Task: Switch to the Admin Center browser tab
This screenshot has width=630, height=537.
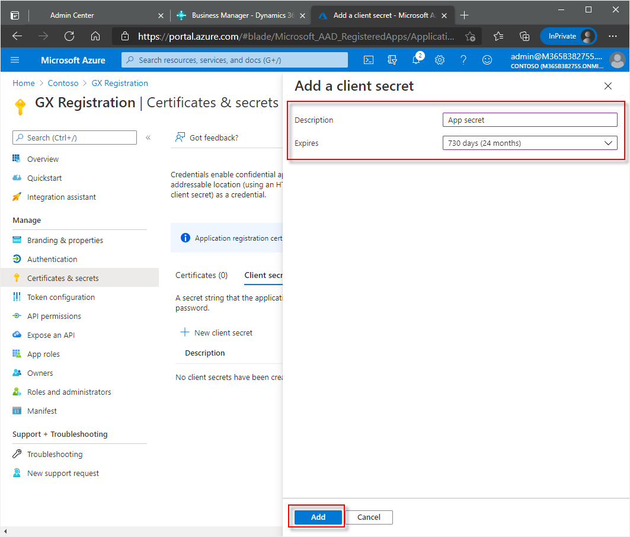Action: tap(72, 15)
